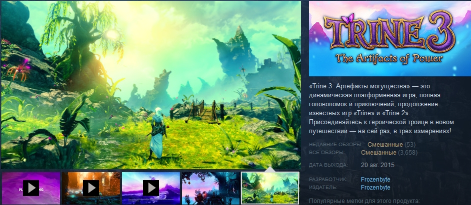Click the ДАТА ВЫХОДА label
Viewport: 471px width, 205px height.
tap(328, 165)
